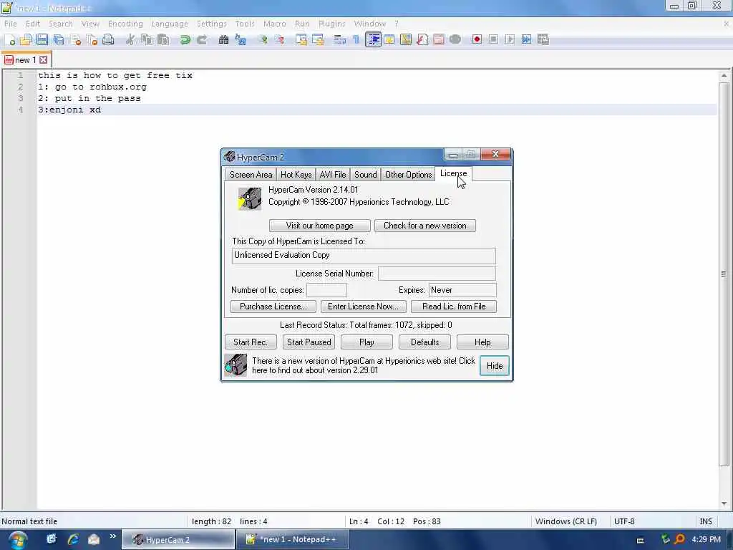
Task: Click the Cut scissors icon
Action: pos(130,40)
